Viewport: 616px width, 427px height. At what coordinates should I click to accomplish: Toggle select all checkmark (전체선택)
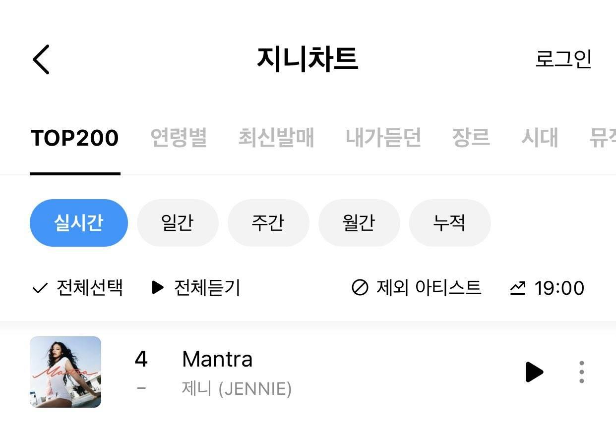coord(40,288)
